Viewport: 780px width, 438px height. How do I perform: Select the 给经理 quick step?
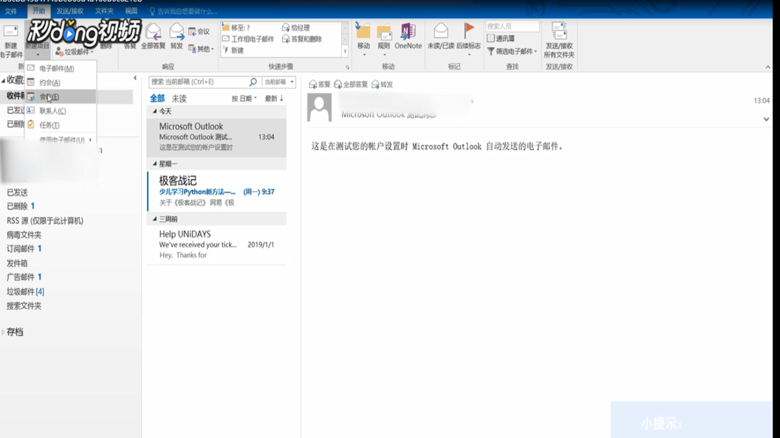click(296, 27)
